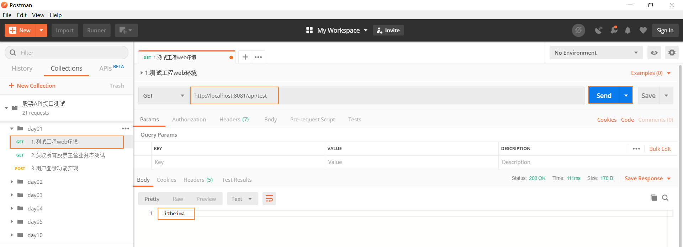The height and width of the screenshot is (247, 683).
Task: Open the View menu
Action: [38, 15]
